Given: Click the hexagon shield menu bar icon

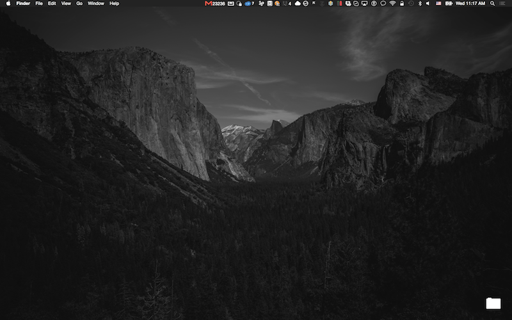Looking at the screenshot, I should click(330, 4).
